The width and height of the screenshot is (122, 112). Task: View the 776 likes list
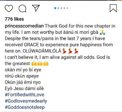(x=14, y=19)
